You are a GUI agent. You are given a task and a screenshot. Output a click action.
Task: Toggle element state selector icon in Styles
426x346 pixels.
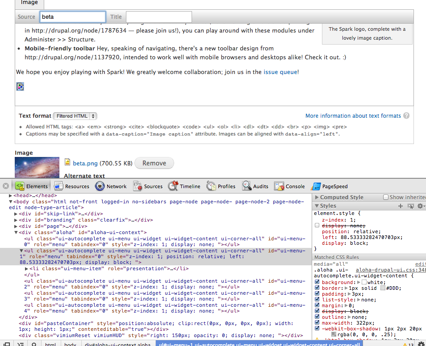point(411,206)
